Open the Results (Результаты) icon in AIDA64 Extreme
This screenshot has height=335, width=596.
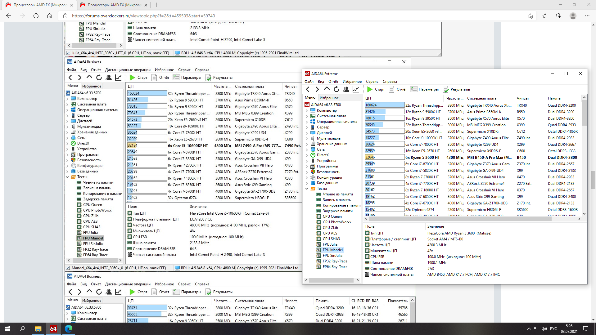click(x=446, y=89)
